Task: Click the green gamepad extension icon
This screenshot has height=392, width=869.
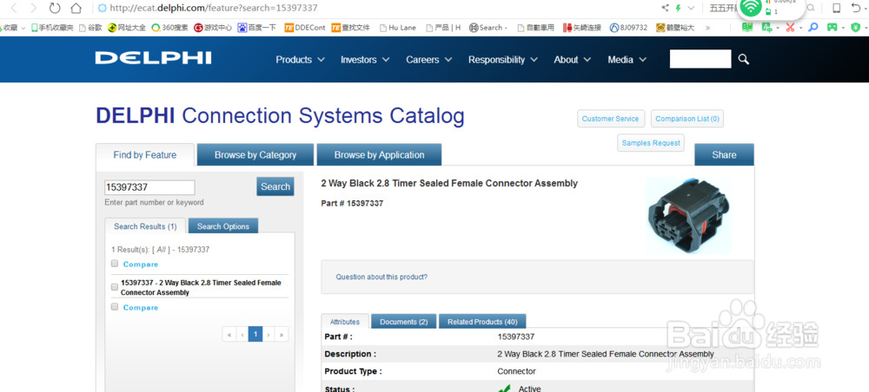Action: (832, 27)
